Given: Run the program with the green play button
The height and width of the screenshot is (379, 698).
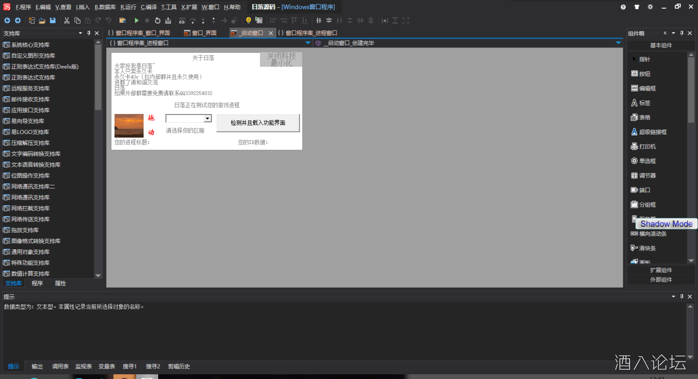Looking at the screenshot, I should pyautogui.click(x=137, y=20).
